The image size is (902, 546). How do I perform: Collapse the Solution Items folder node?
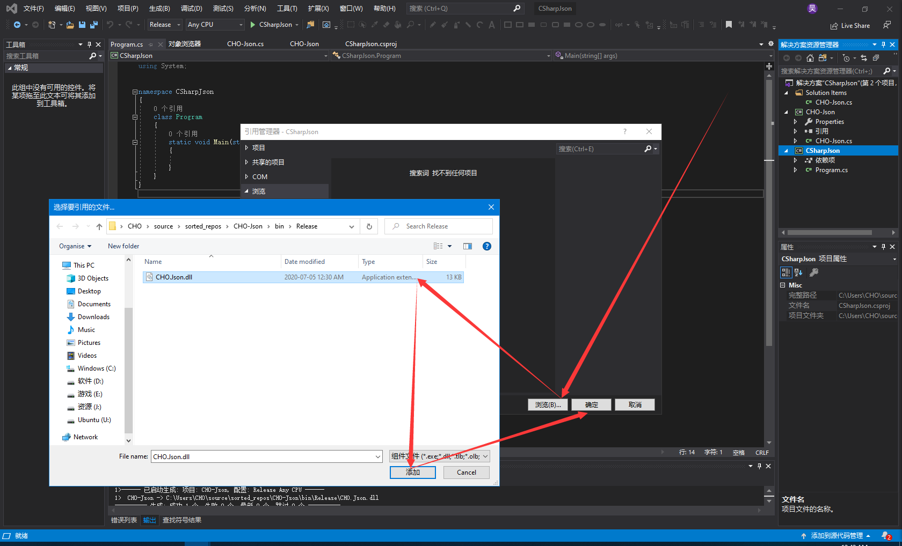tap(787, 93)
